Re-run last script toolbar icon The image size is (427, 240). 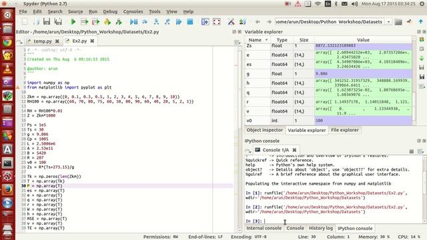119,21
